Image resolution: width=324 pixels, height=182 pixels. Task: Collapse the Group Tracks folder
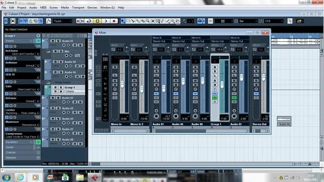48,82
